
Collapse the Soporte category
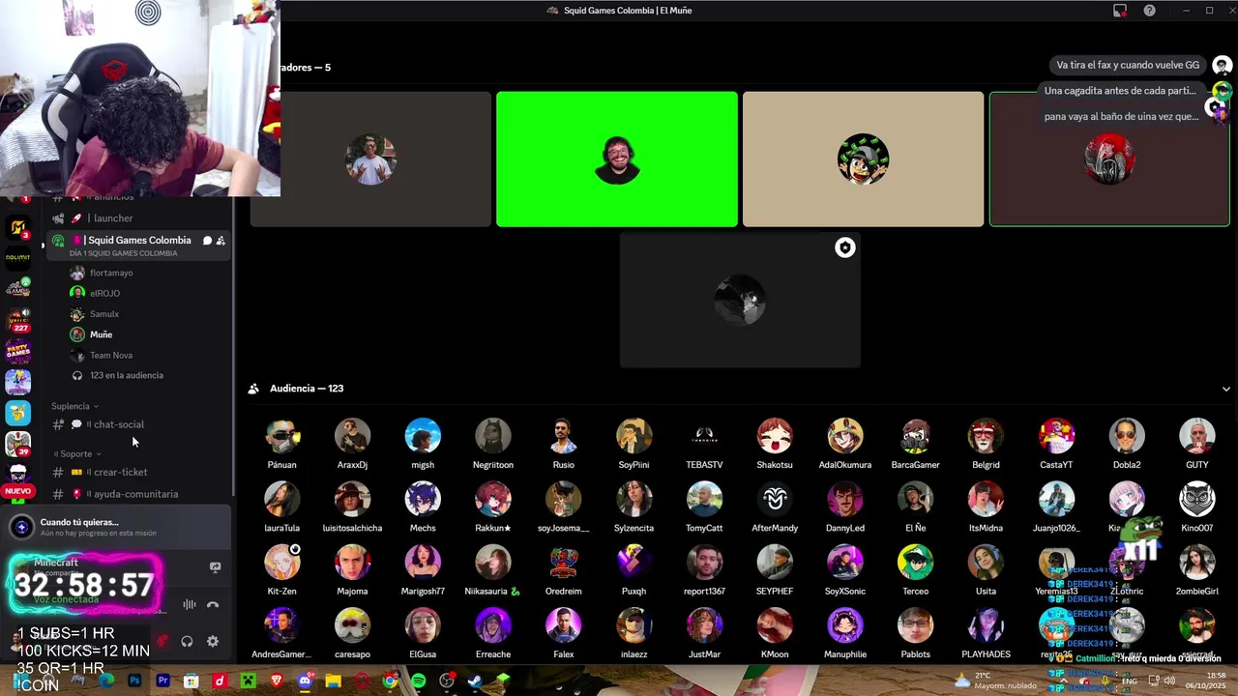pyautogui.click(x=77, y=453)
